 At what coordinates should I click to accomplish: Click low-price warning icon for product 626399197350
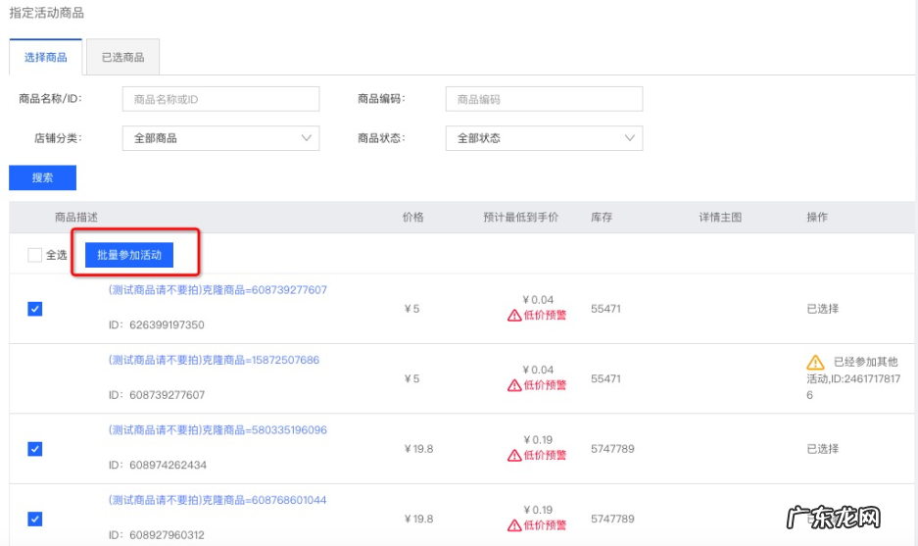coord(514,316)
